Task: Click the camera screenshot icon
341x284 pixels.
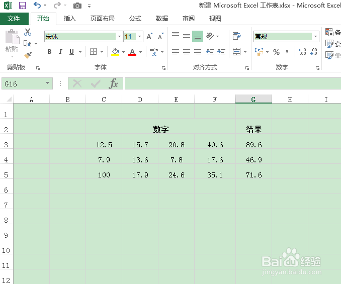Action: click(77, 6)
